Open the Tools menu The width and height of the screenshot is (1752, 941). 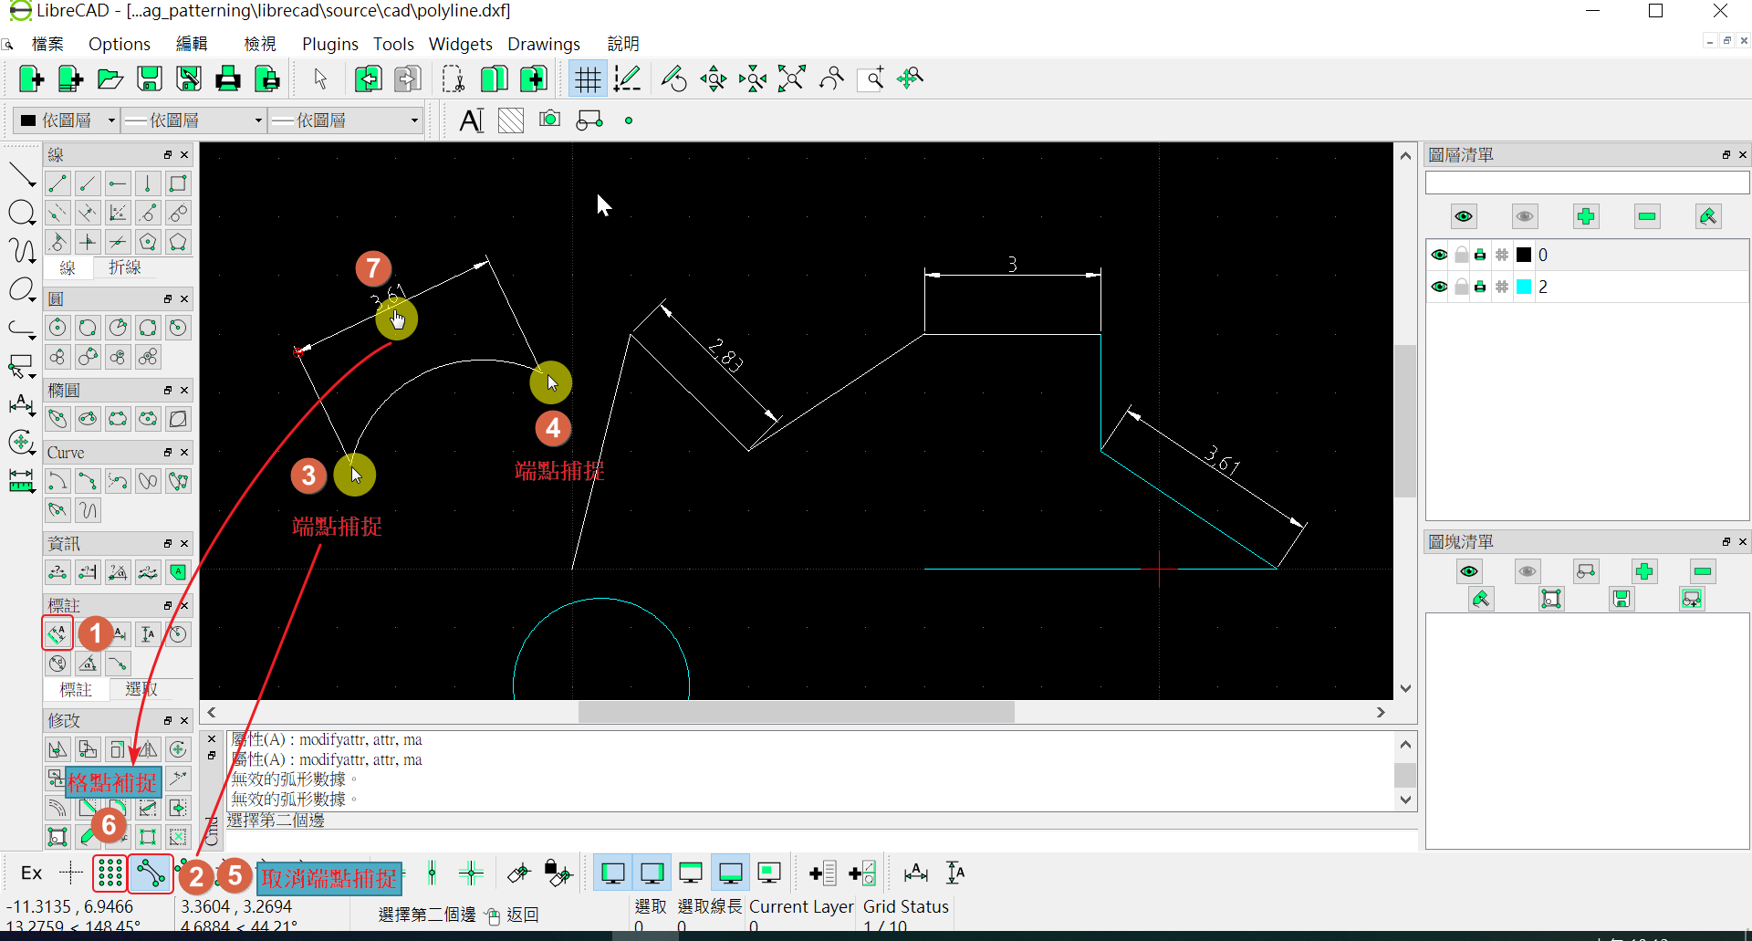point(393,44)
